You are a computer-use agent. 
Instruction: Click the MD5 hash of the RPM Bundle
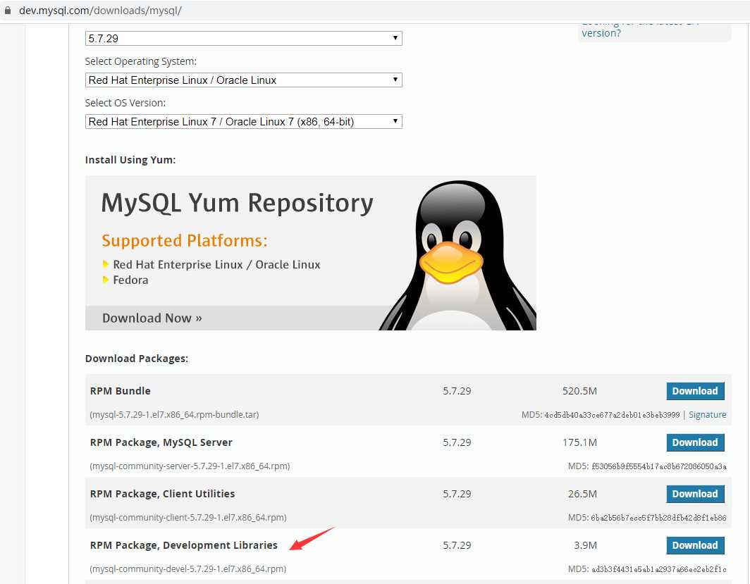pos(612,415)
